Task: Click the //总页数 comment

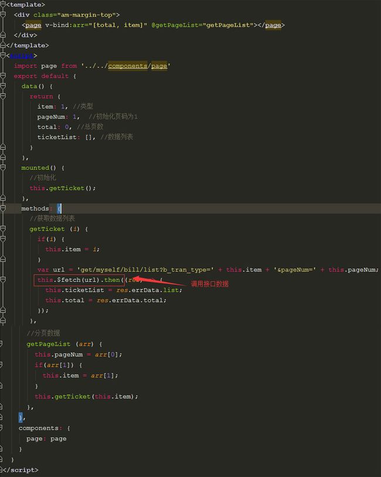Action: (x=90, y=127)
